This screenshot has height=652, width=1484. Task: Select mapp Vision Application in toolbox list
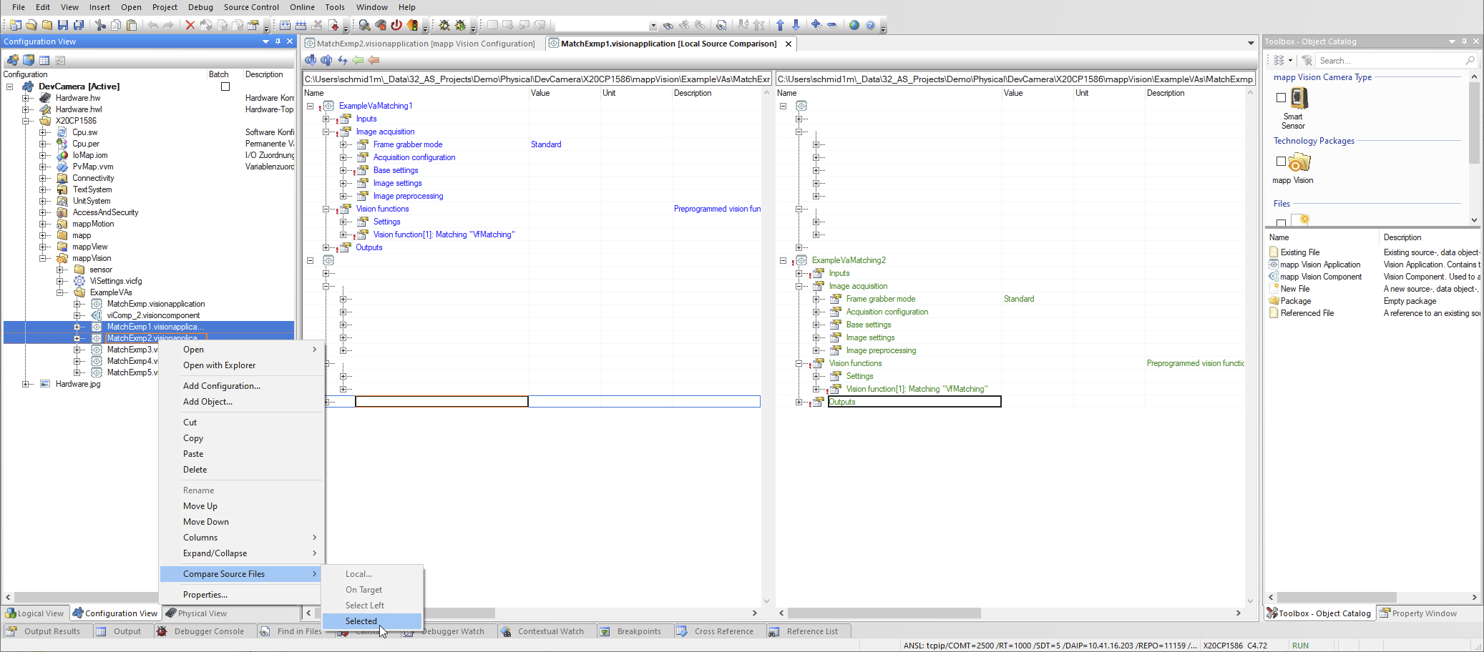click(1320, 265)
